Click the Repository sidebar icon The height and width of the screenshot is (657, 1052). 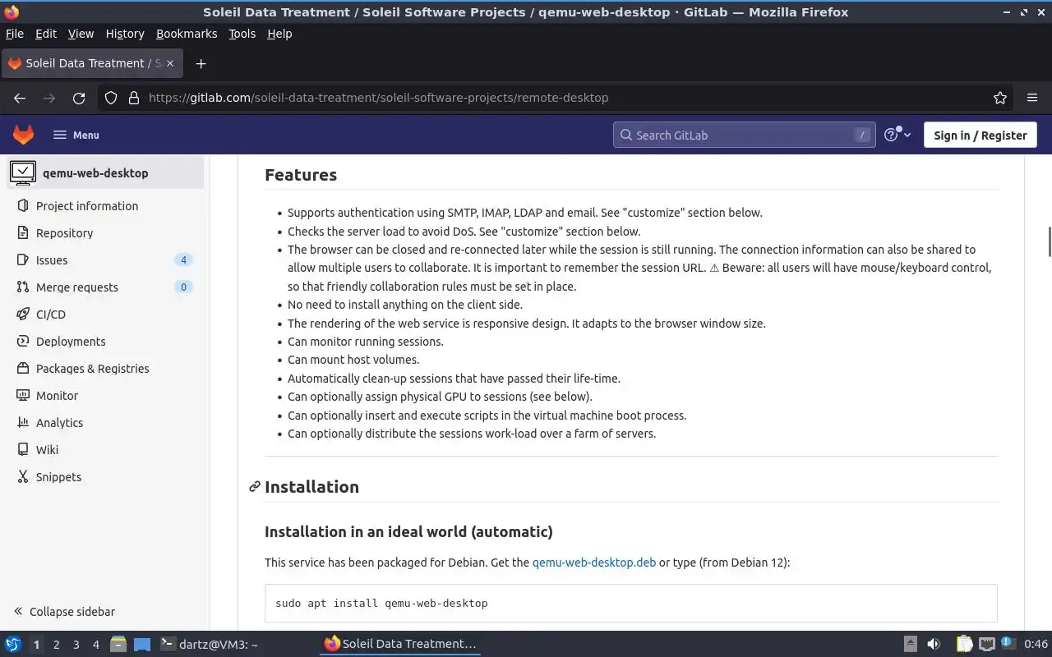tap(22, 233)
